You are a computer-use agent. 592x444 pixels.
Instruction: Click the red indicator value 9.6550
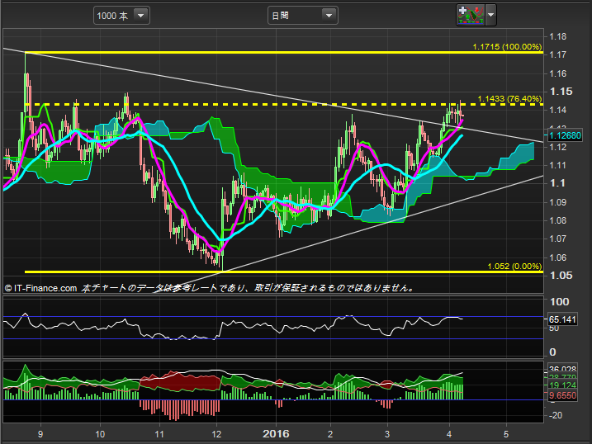point(562,395)
